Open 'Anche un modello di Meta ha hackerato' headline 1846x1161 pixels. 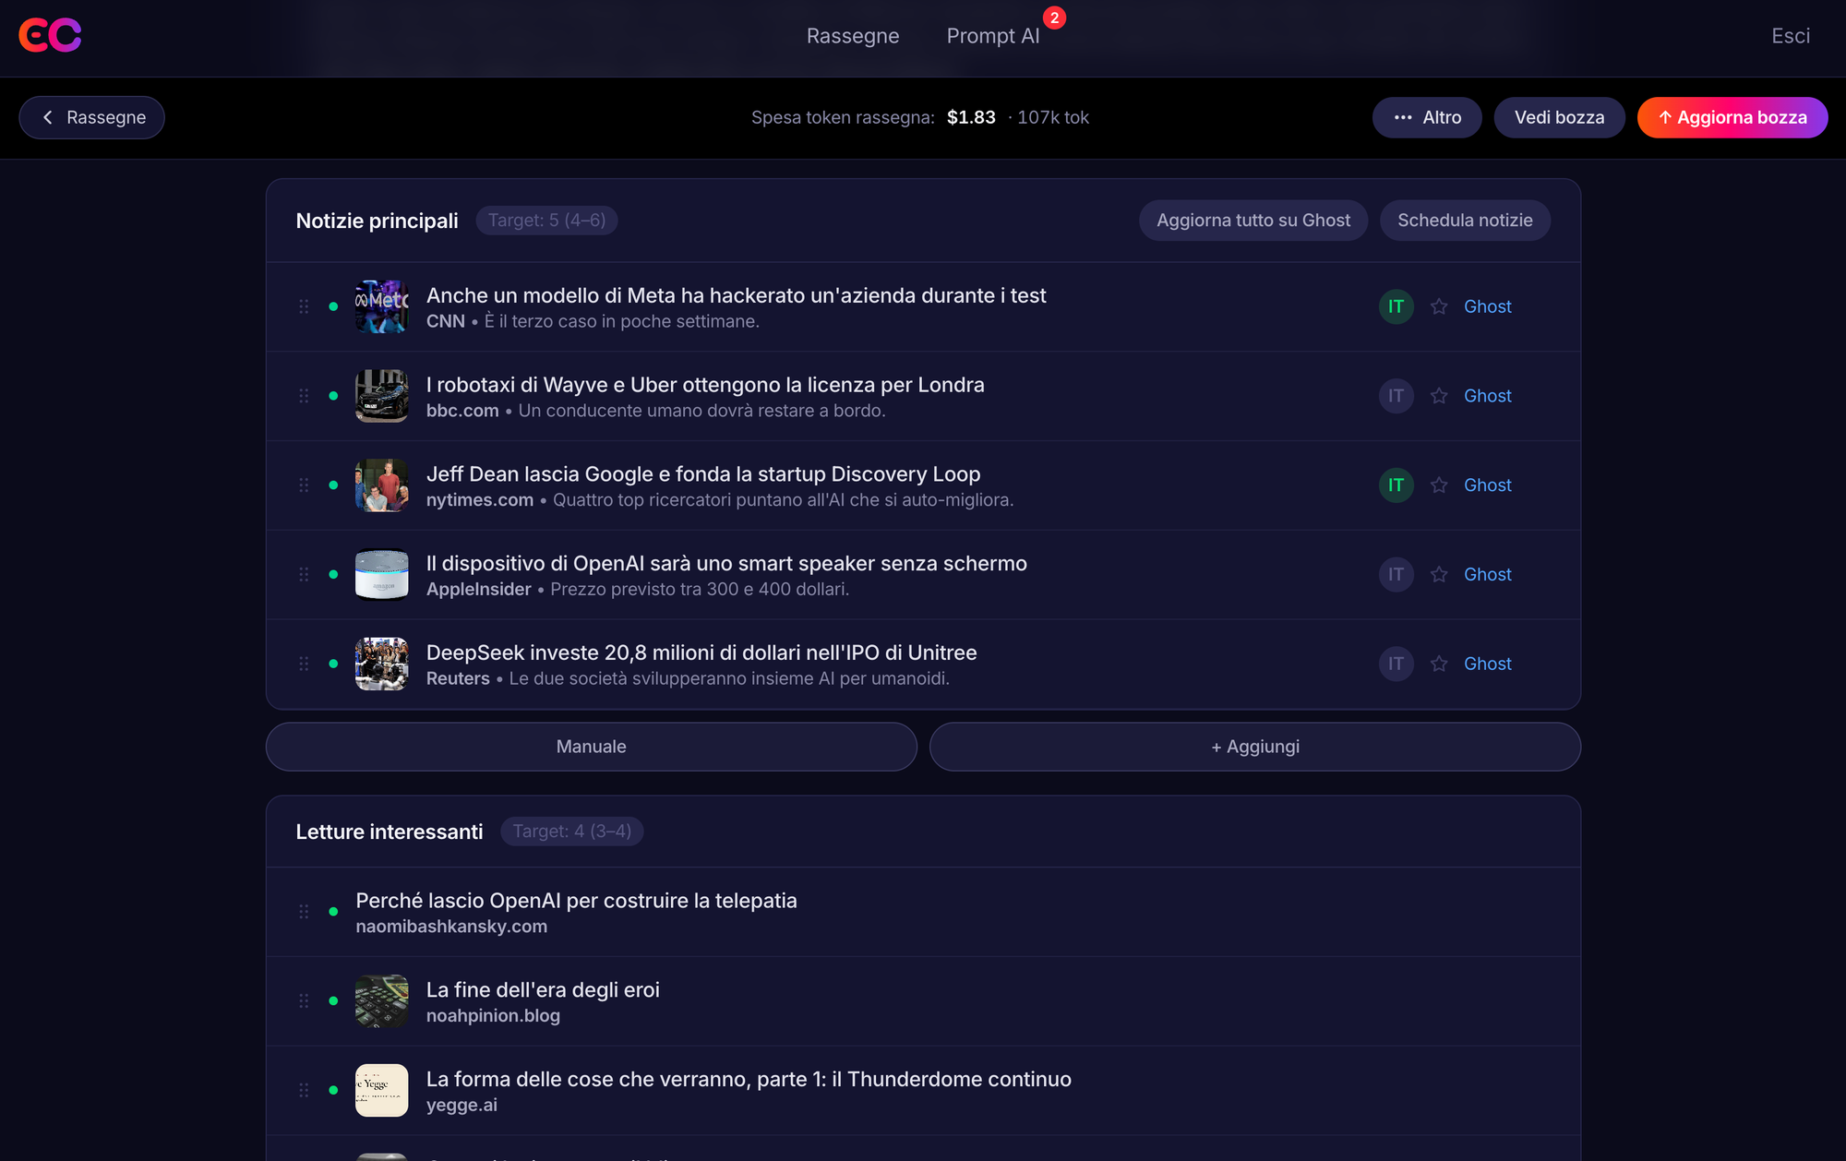click(736, 295)
